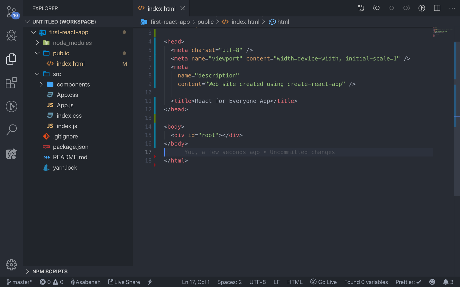Click the master* branch in status bar
The width and height of the screenshot is (460, 287).
(x=19, y=282)
